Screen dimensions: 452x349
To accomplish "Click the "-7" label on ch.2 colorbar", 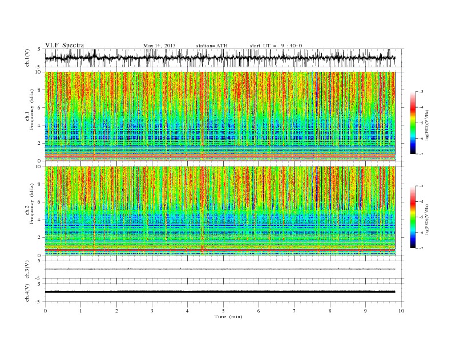I will [421, 248].
